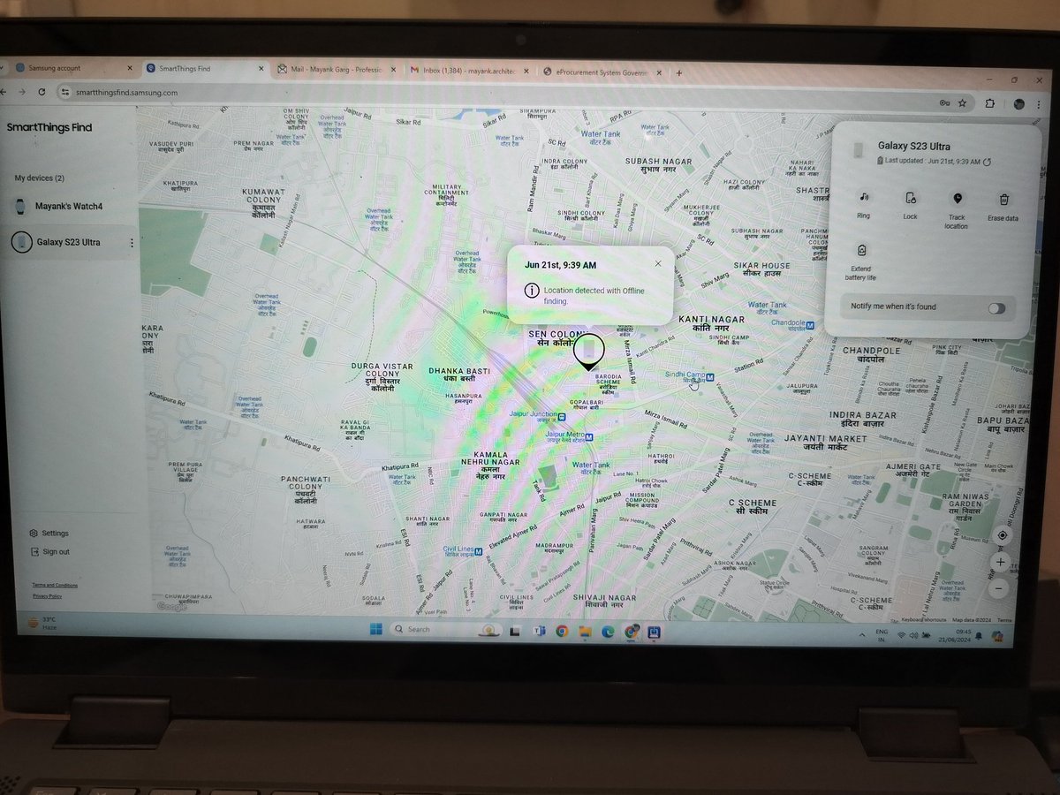Click Extend battery life icon
The image size is (1060, 795).
(861, 250)
